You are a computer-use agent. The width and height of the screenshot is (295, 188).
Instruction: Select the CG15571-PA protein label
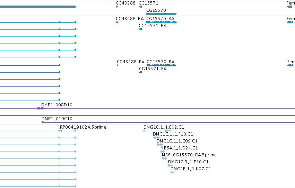click(x=153, y=69)
